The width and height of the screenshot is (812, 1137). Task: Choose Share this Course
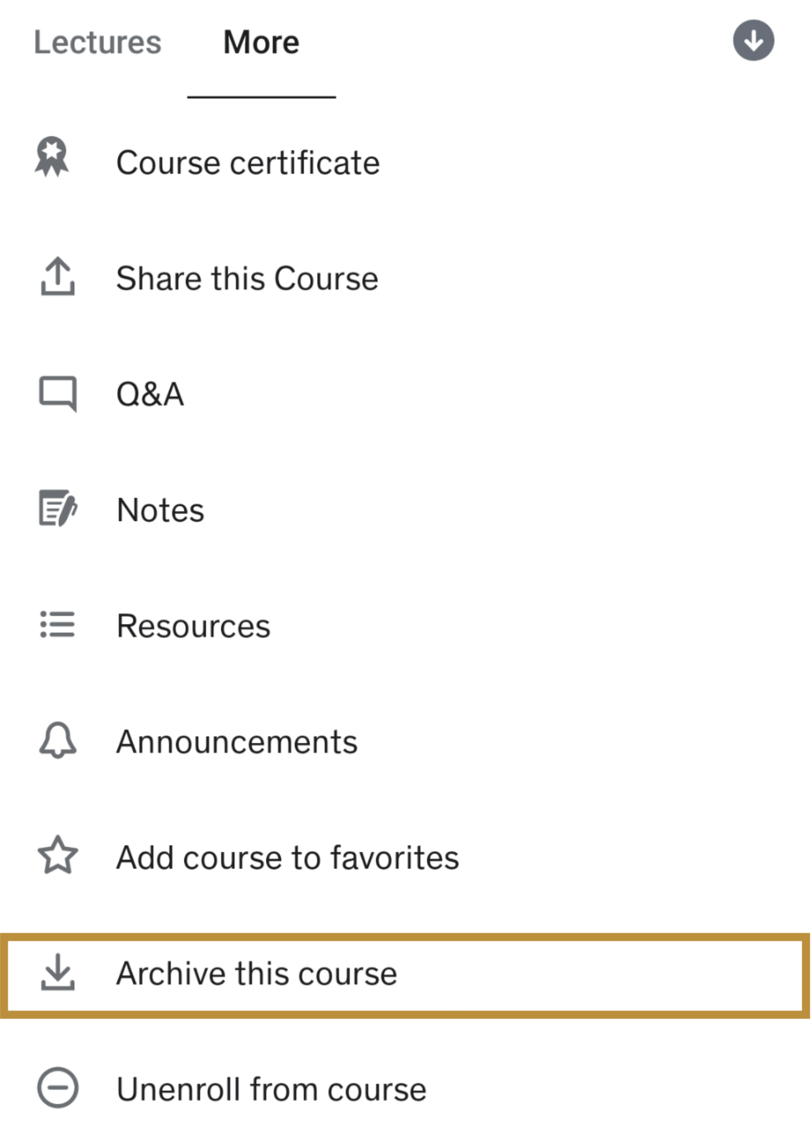[x=247, y=278]
